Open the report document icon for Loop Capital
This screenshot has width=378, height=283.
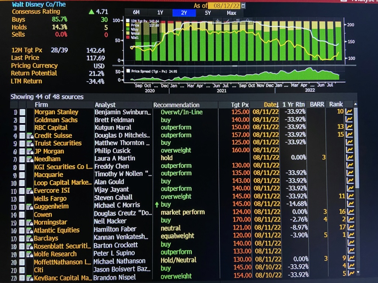click(22, 183)
